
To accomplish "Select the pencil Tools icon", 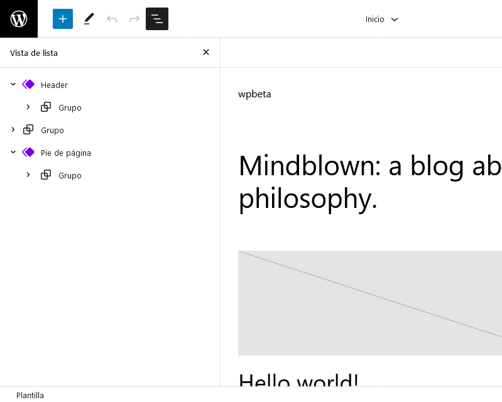I will (89, 19).
